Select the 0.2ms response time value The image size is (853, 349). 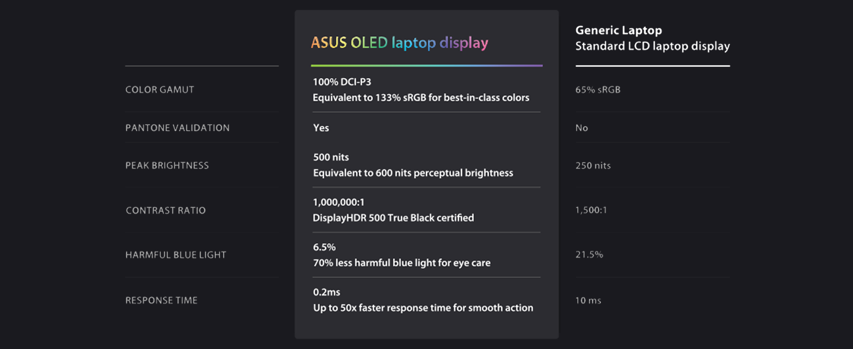click(327, 292)
